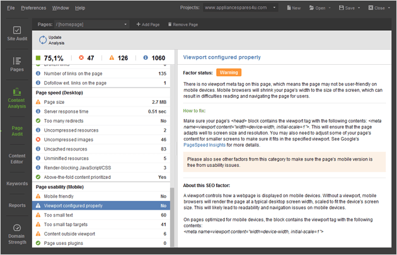The height and width of the screenshot is (255, 397).
Task: Click the factors list vertical scrollbar thumb
Action: (x=172, y=217)
